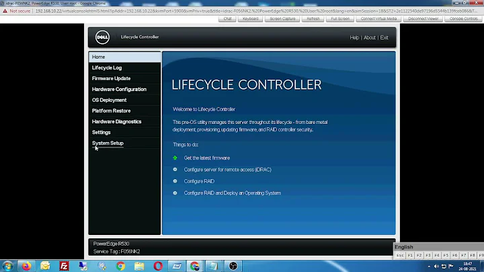Click Configure RAID and Deploy an Operating System

(x=233, y=193)
